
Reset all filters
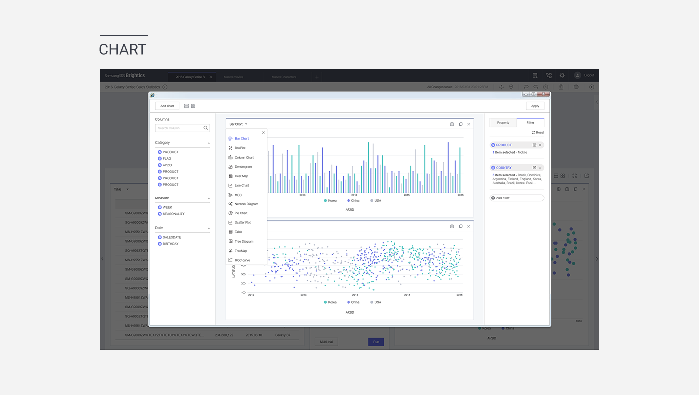point(538,133)
